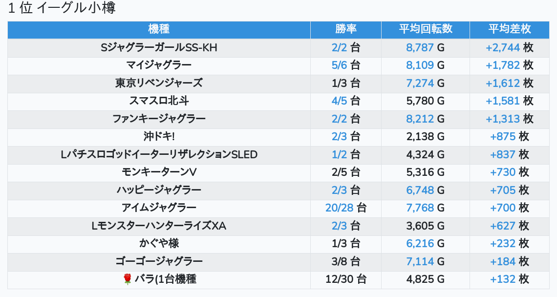This screenshot has width=557, height=297.
Task: Click the +2,744 average difference value
Action: point(503,47)
